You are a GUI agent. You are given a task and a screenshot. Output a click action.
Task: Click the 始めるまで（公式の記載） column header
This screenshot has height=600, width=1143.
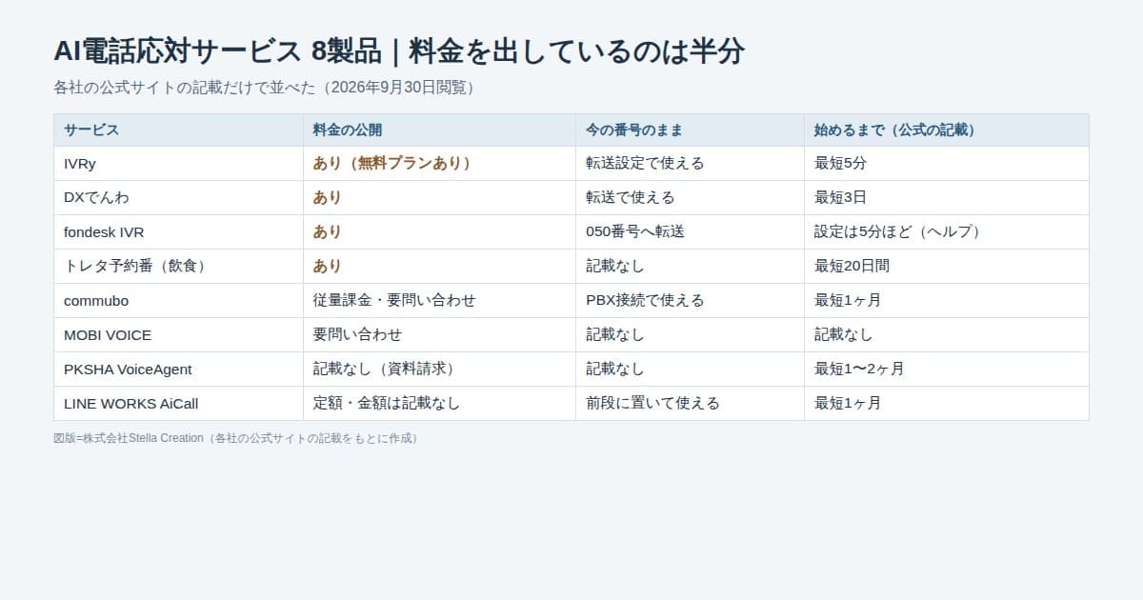tap(946, 130)
